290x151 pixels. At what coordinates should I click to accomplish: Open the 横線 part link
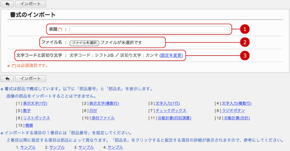[x=29, y=125]
